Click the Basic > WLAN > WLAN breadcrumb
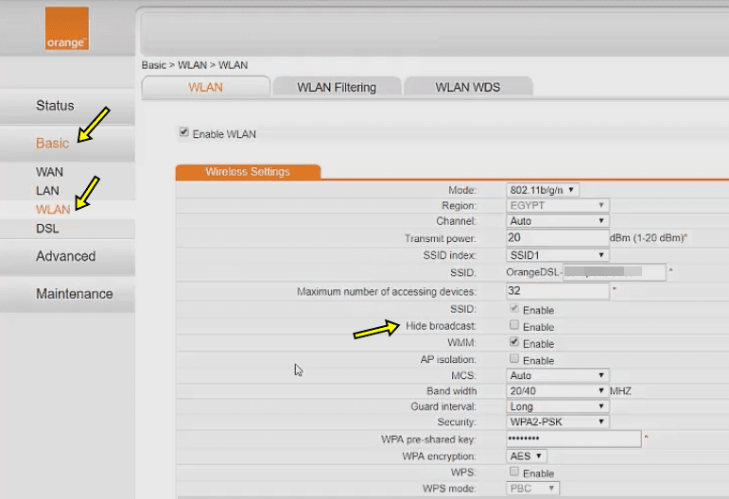Image resolution: width=729 pixels, height=499 pixels. click(x=195, y=65)
